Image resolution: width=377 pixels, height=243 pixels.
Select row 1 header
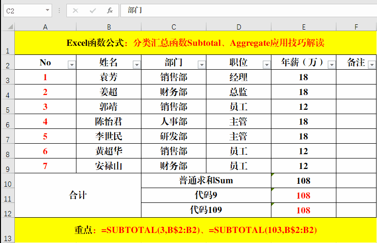[x=8, y=43]
